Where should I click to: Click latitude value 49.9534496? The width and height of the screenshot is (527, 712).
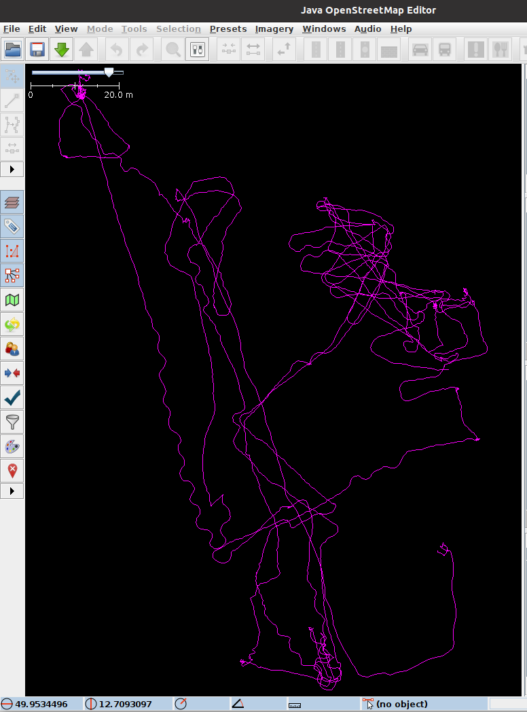(41, 705)
